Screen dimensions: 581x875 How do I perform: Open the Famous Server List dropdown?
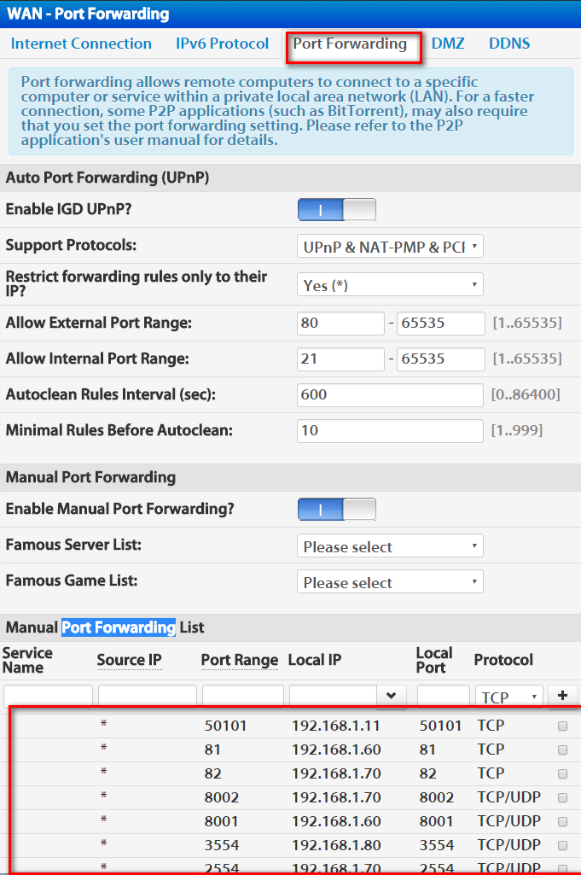tap(390, 546)
